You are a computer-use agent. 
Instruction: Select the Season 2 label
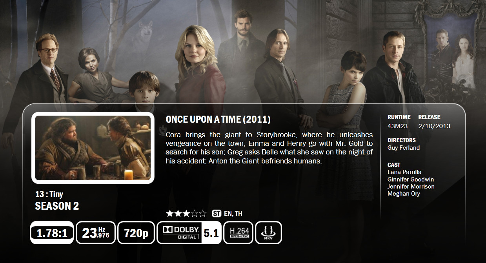pyautogui.click(x=57, y=206)
